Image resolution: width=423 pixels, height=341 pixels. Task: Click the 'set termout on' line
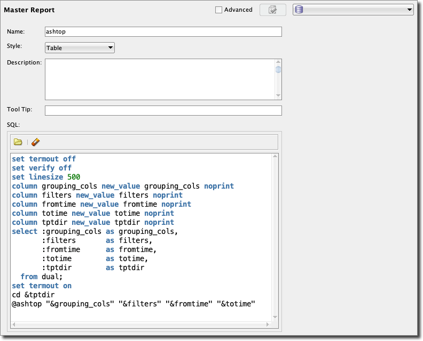(42, 286)
